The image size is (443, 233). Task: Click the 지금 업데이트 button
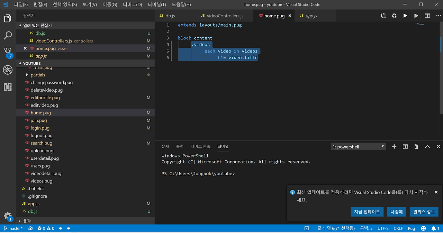367,212
